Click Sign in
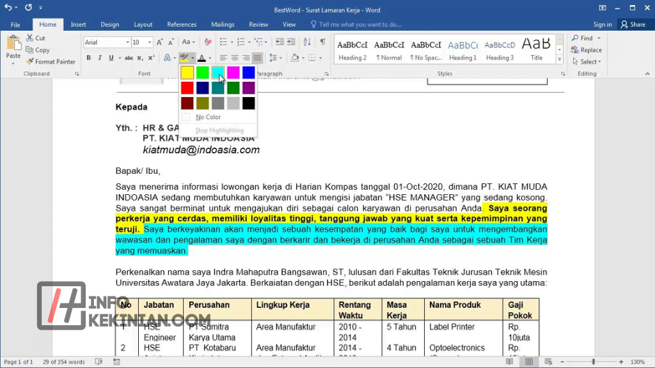The width and height of the screenshot is (655, 368). 603,25
